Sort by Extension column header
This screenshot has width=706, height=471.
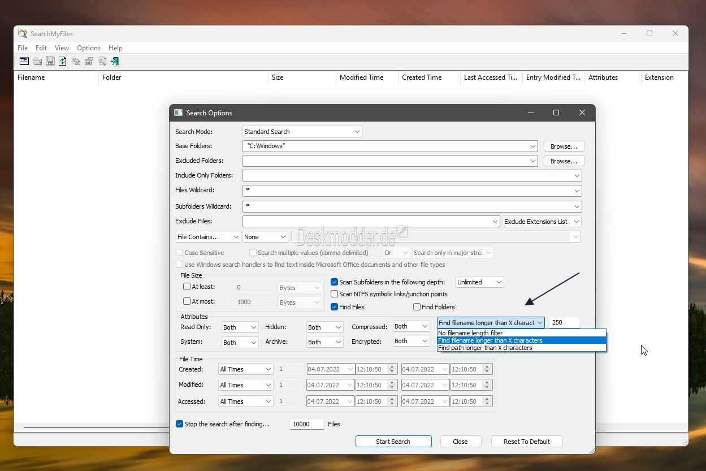[664, 77]
